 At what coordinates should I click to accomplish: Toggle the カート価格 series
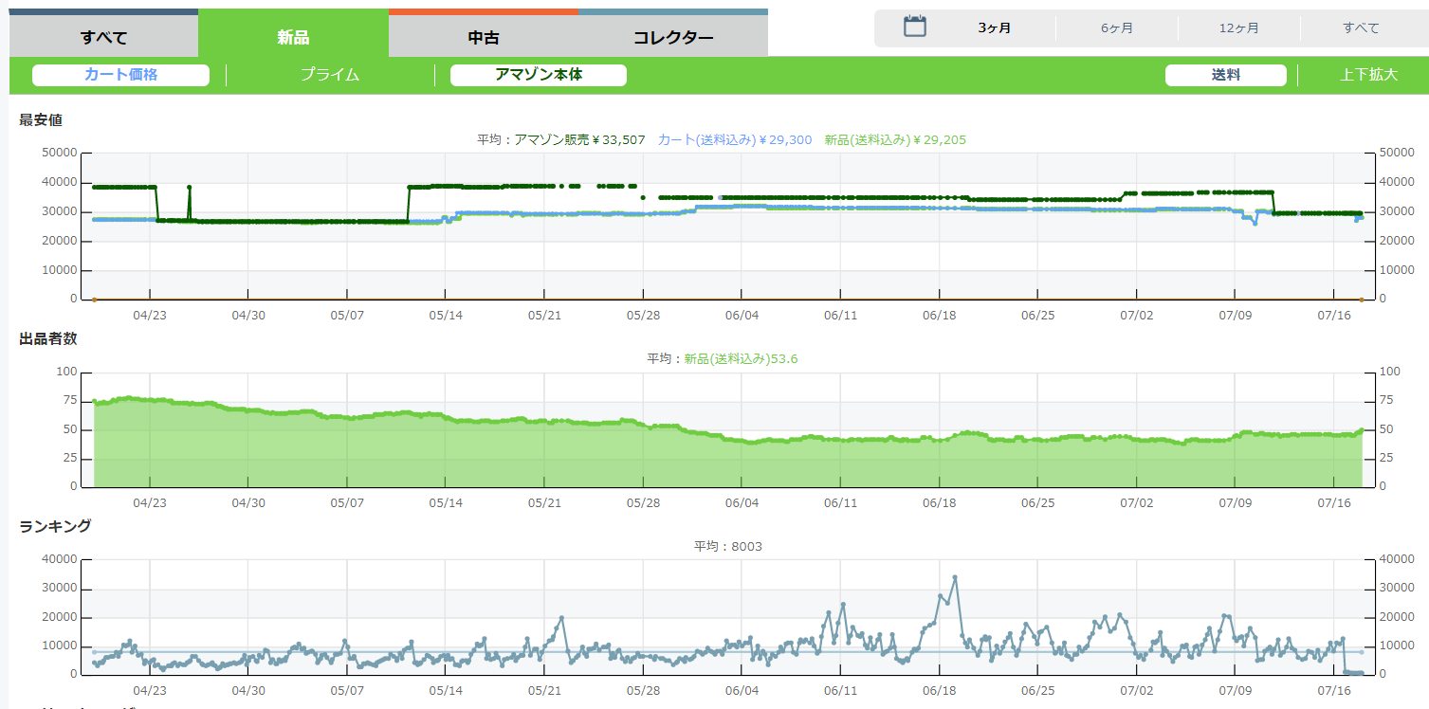(120, 75)
